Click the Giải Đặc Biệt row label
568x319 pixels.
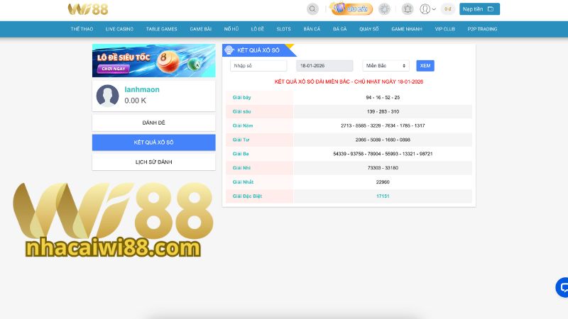[247, 196]
